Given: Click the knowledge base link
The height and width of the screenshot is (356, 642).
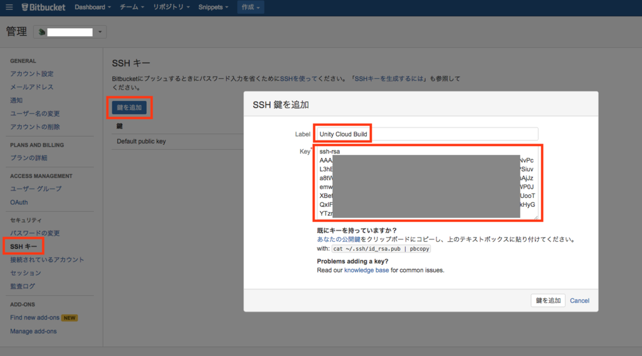Looking at the screenshot, I should pyautogui.click(x=366, y=270).
